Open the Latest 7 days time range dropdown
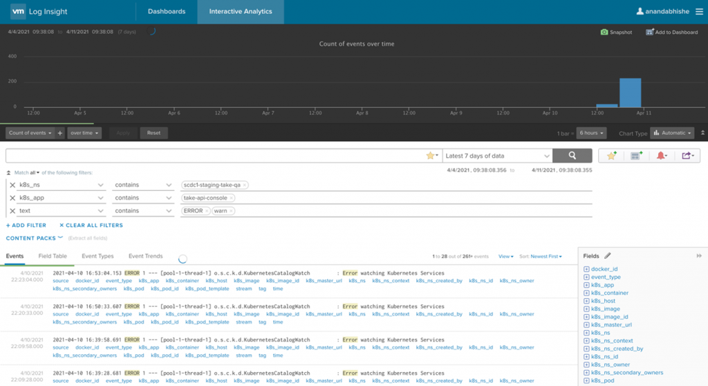The width and height of the screenshot is (708, 386). pyautogui.click(x=498, y=156)
